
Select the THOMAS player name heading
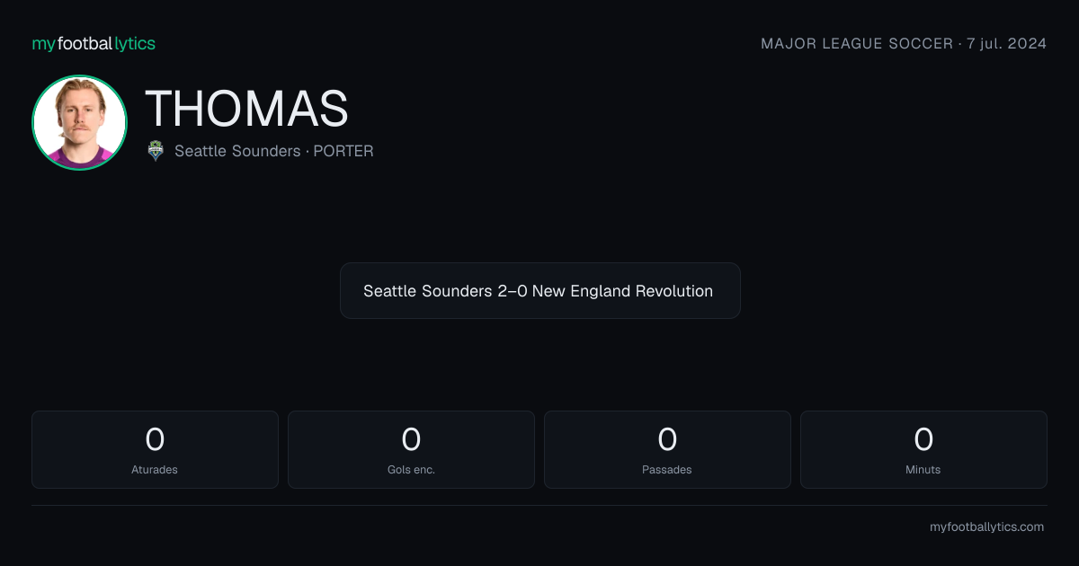point(246,109)
